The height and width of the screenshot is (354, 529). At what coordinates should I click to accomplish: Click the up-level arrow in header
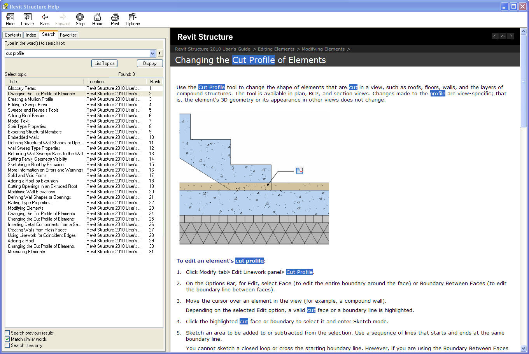click(x=503, y=36)
